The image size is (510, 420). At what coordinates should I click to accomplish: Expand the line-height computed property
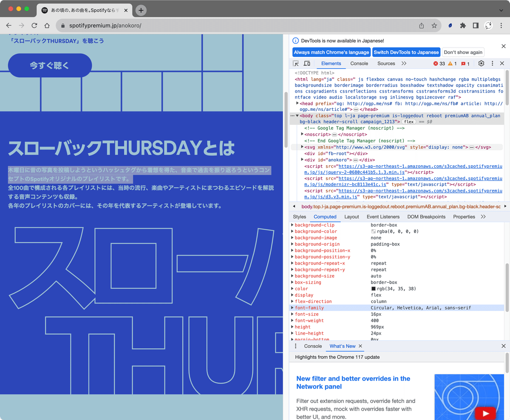tap(292, 333)
